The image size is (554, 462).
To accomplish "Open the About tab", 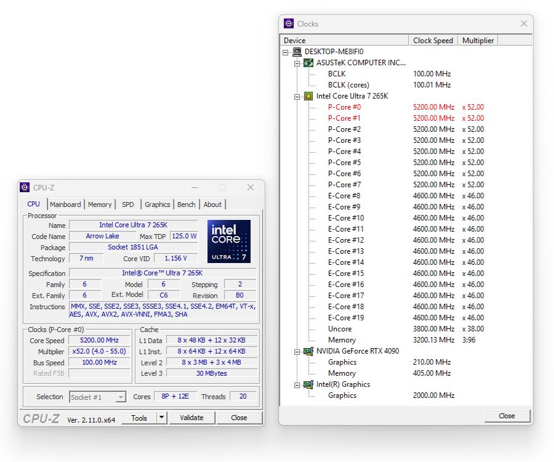I will point(212,205).
